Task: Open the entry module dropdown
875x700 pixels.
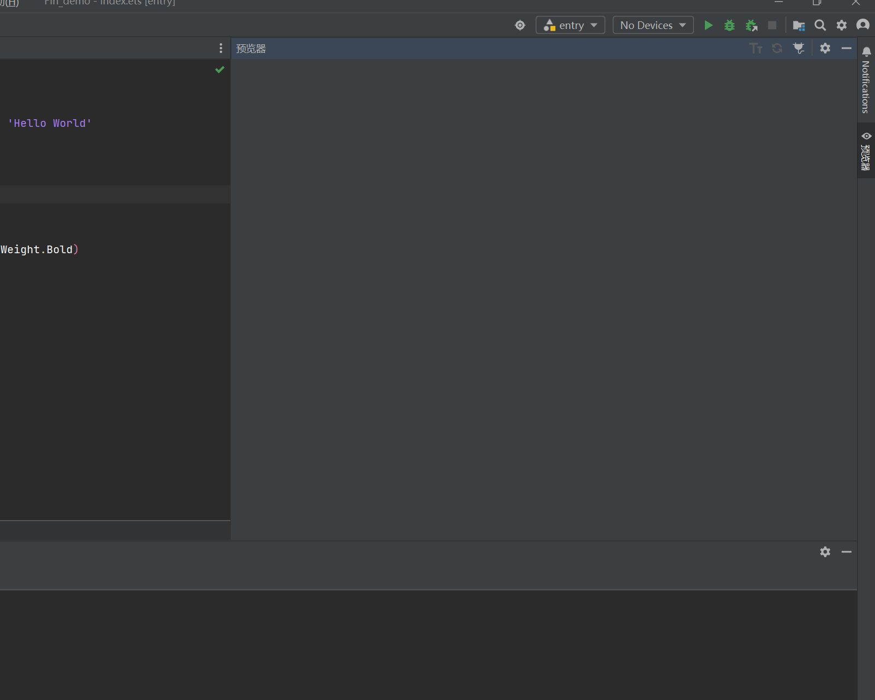Action: tap(570, 25)
